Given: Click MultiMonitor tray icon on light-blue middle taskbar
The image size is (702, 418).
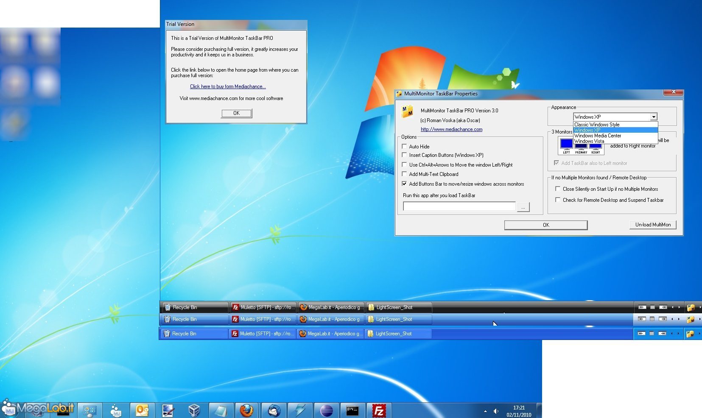Looking at the screenshot, I should point(691,319).
